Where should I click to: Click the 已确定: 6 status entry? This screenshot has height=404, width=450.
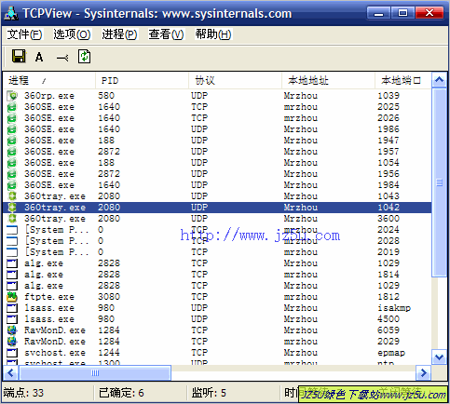point(121,393)
